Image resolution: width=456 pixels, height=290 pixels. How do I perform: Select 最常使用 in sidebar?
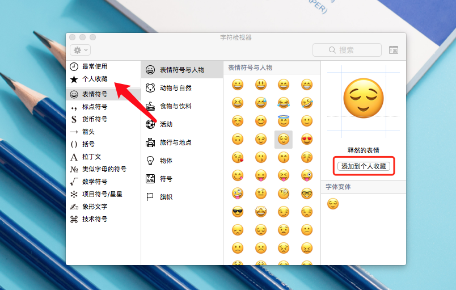[103, 66]
